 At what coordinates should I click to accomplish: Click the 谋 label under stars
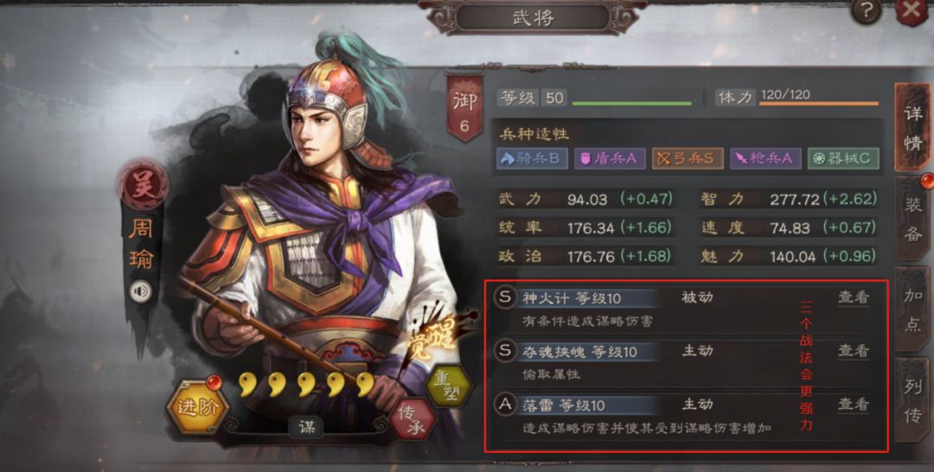coord(307,426)
